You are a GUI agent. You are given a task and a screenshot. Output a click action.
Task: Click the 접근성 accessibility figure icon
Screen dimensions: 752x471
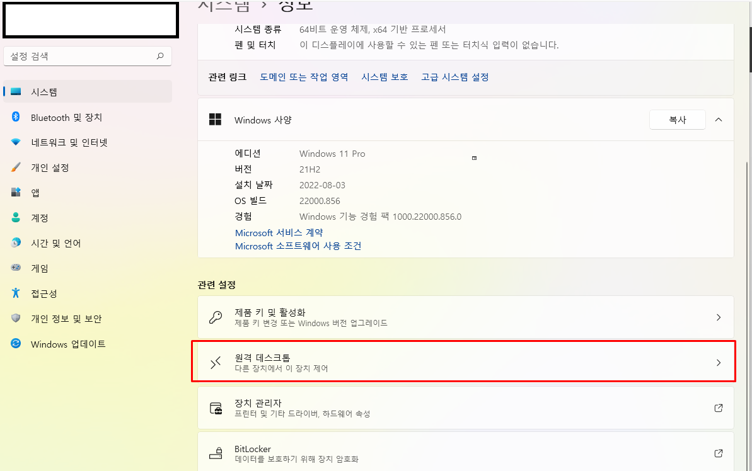coord(16,293)
